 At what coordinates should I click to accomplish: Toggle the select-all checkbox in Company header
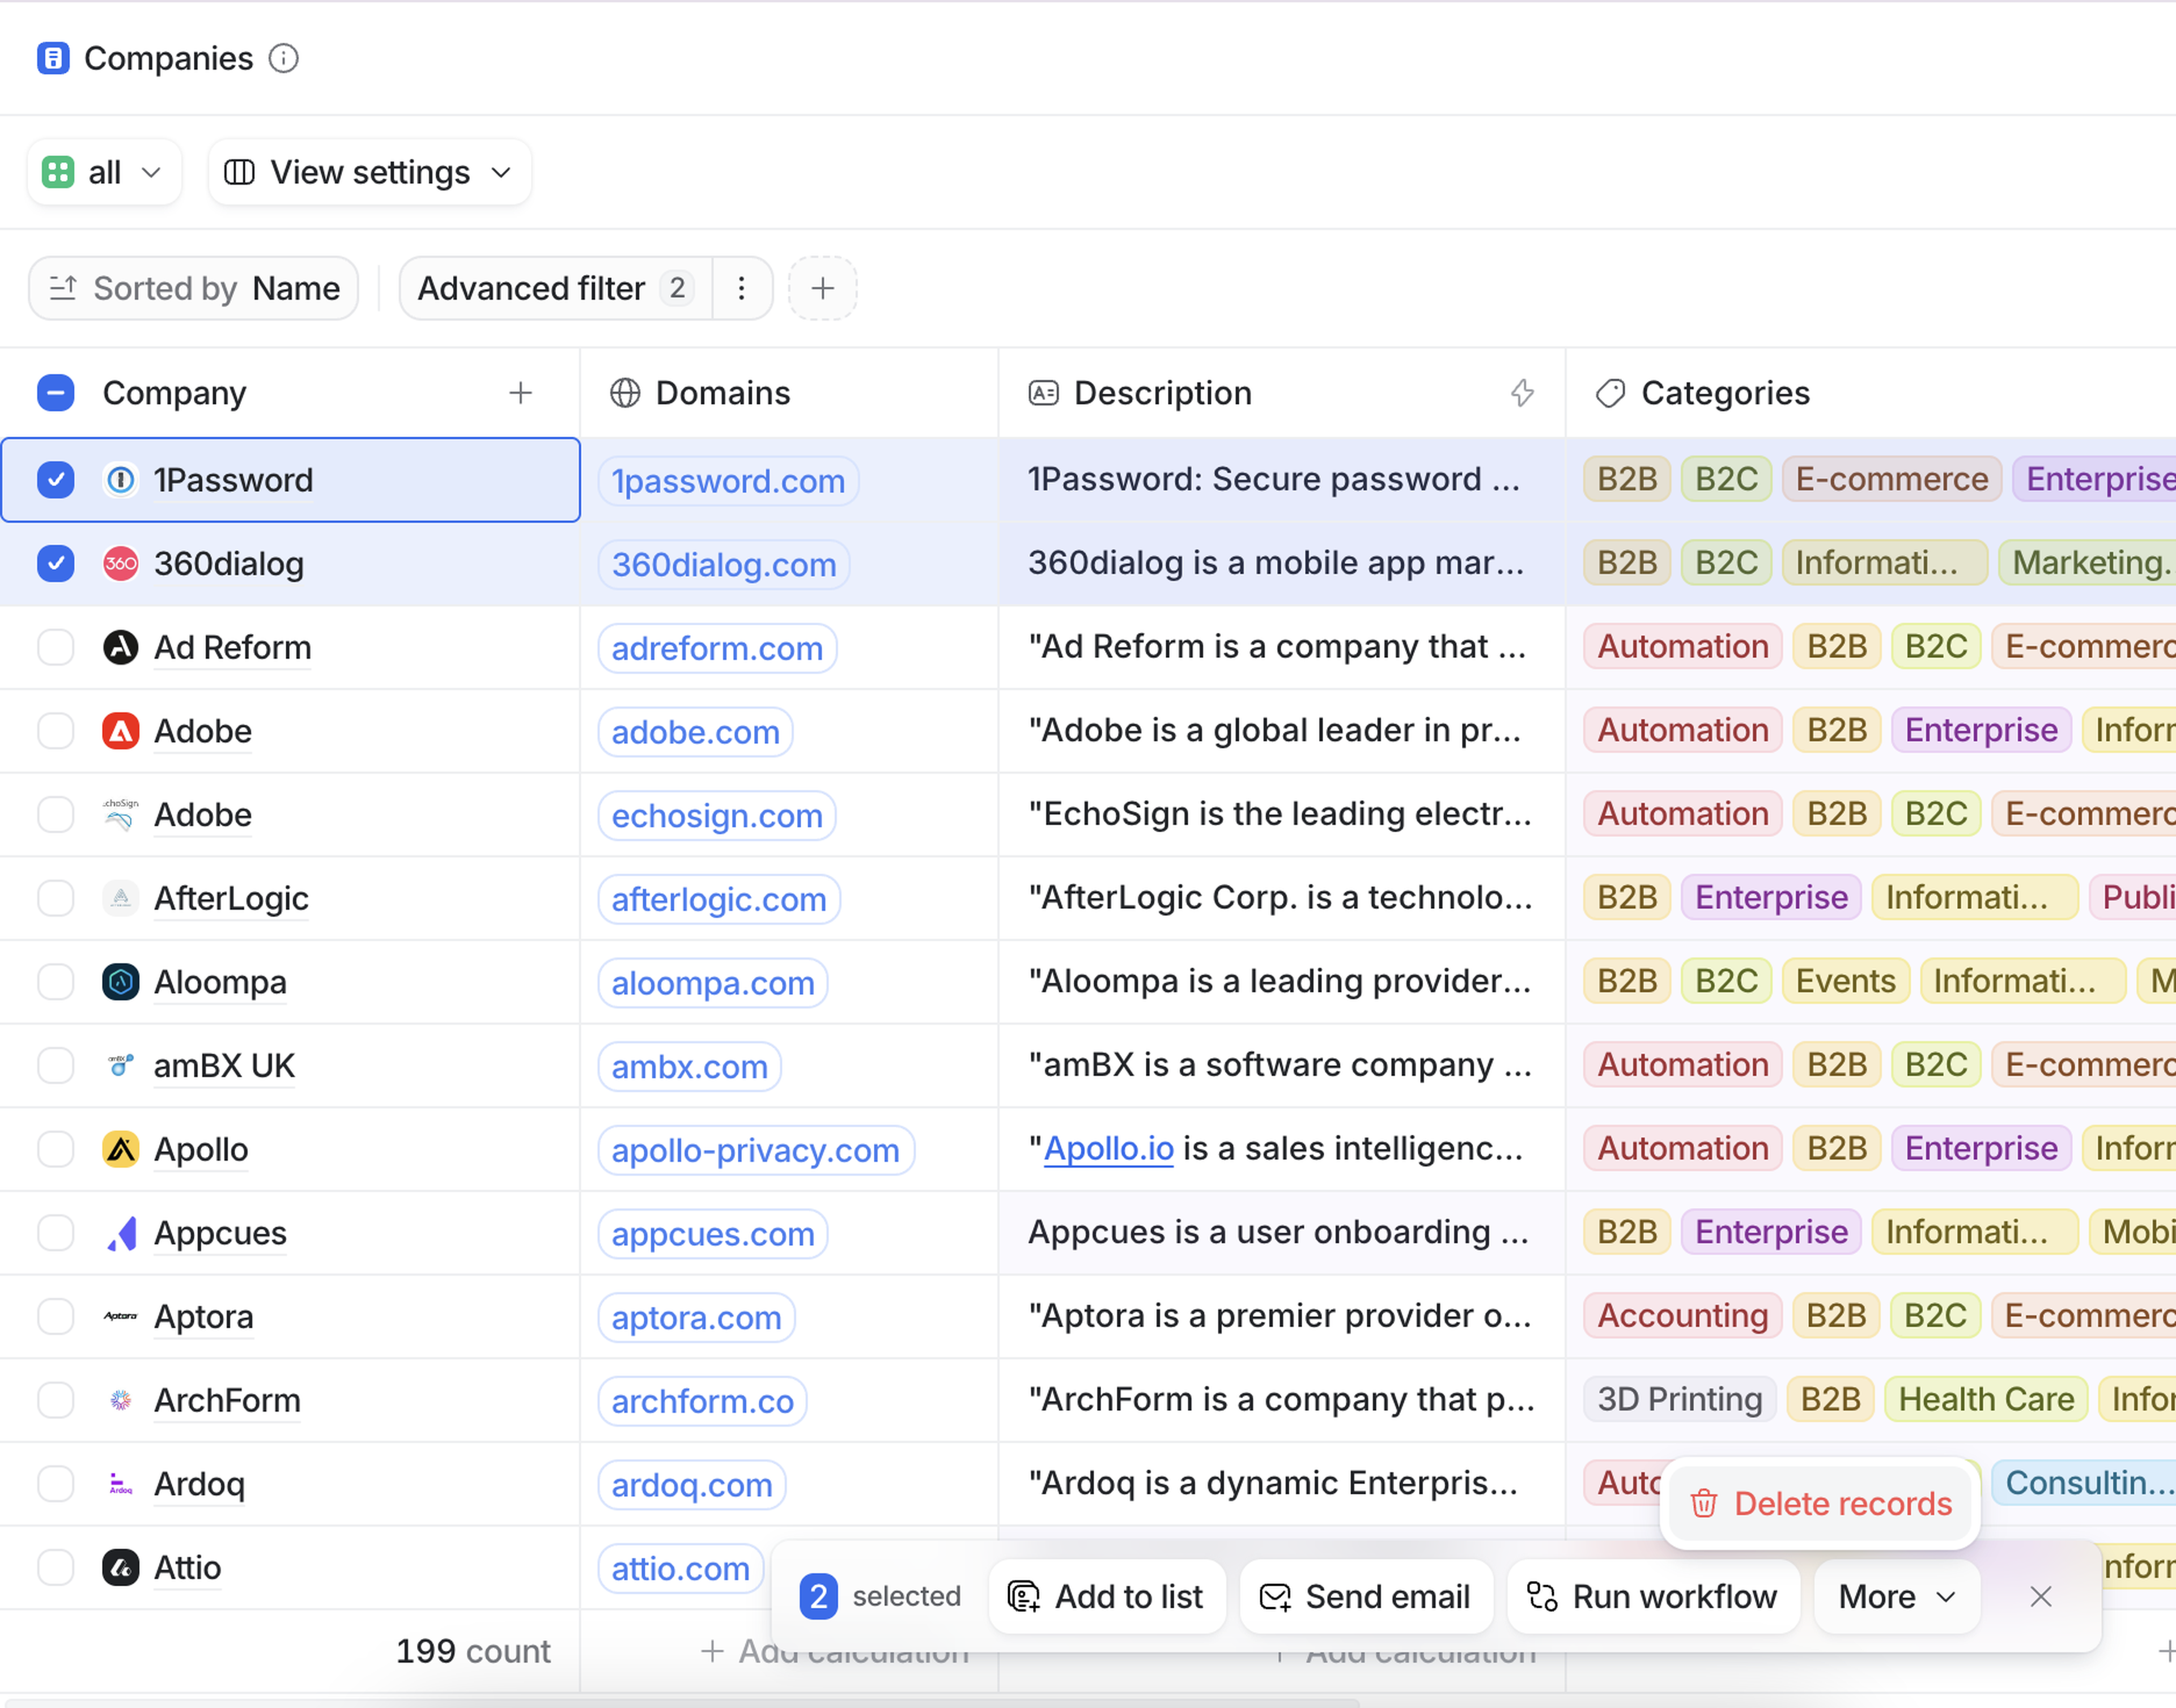point(56,393)
